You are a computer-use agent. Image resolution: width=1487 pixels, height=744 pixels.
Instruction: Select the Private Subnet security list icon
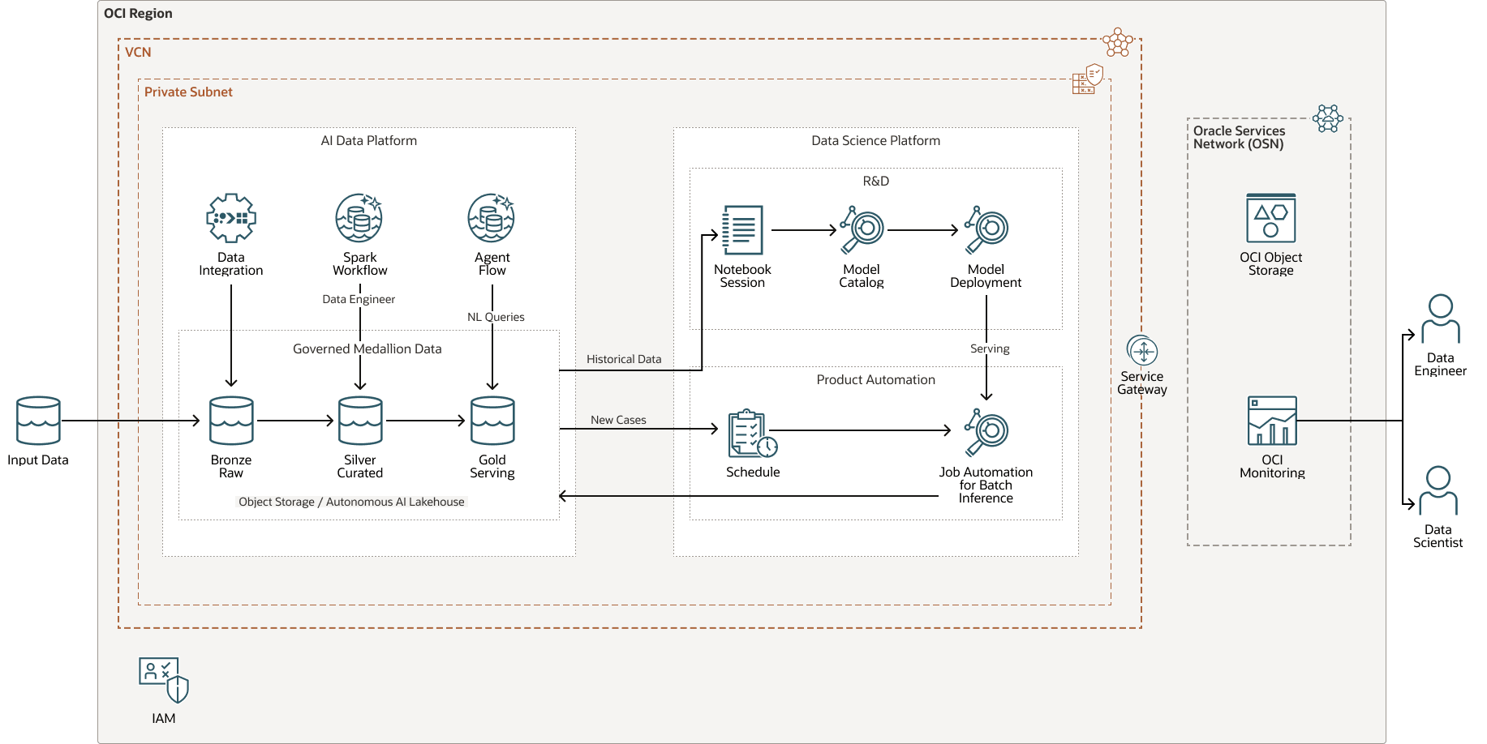point(1088,79)
